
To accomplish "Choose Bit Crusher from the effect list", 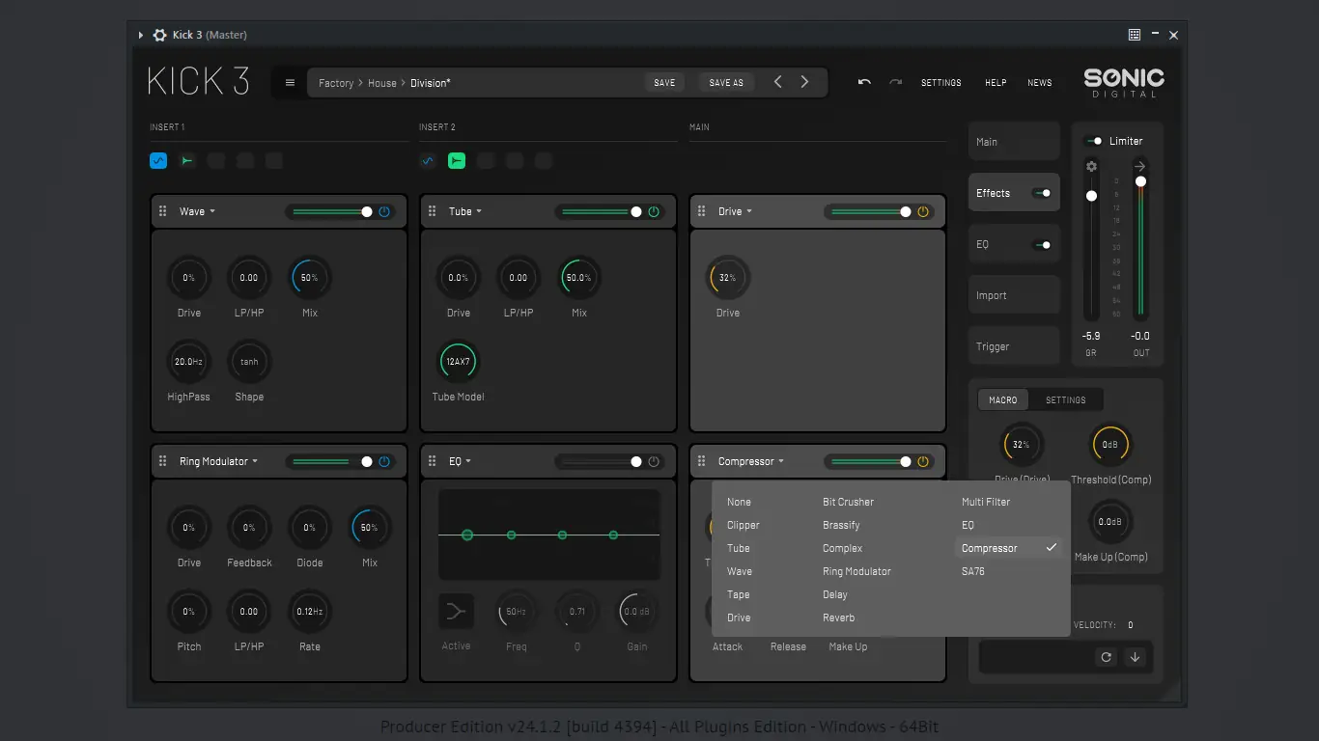I will click(x=848, y=502).
